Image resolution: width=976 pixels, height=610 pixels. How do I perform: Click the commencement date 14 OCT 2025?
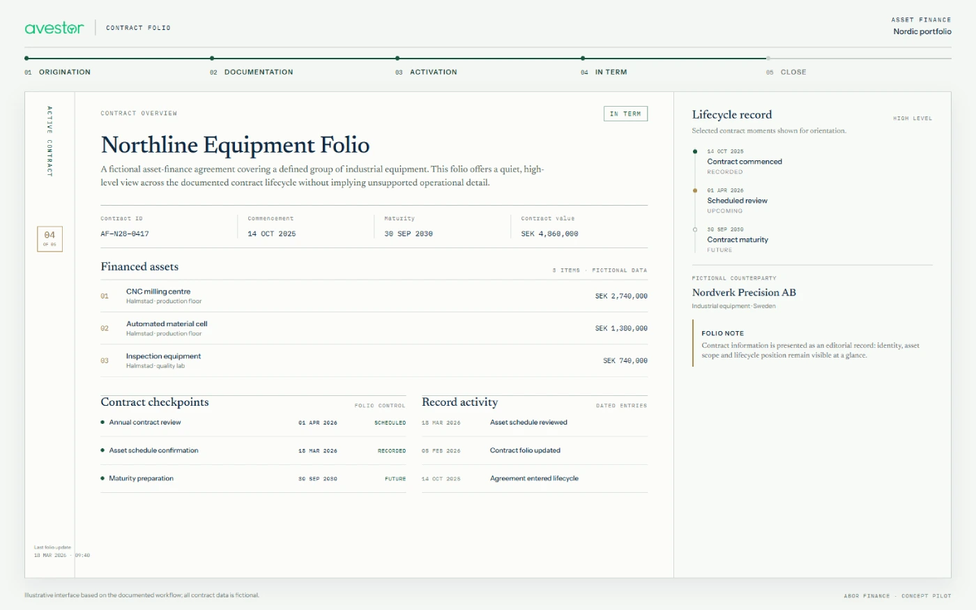272,234
